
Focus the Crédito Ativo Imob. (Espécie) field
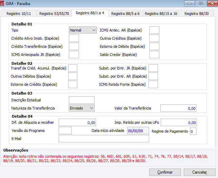tap(74, 38)
